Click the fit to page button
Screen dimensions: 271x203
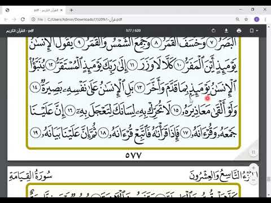[x=253, y=152]
